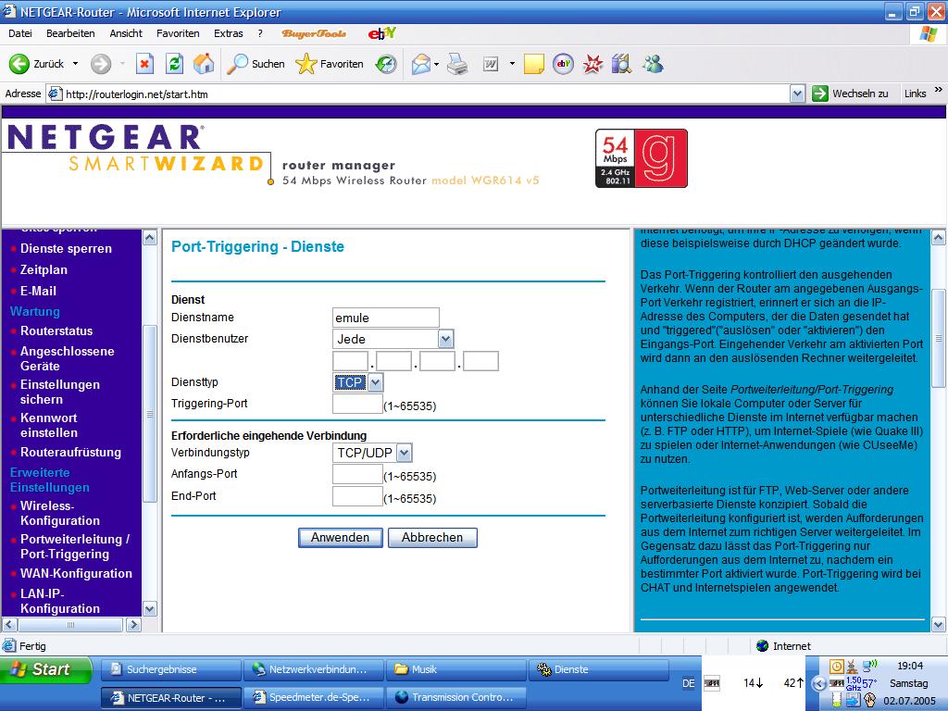This screenshot has width=948, height=711.
Task: Click the film-strip research toolbar icon
Action: point(621,64)
